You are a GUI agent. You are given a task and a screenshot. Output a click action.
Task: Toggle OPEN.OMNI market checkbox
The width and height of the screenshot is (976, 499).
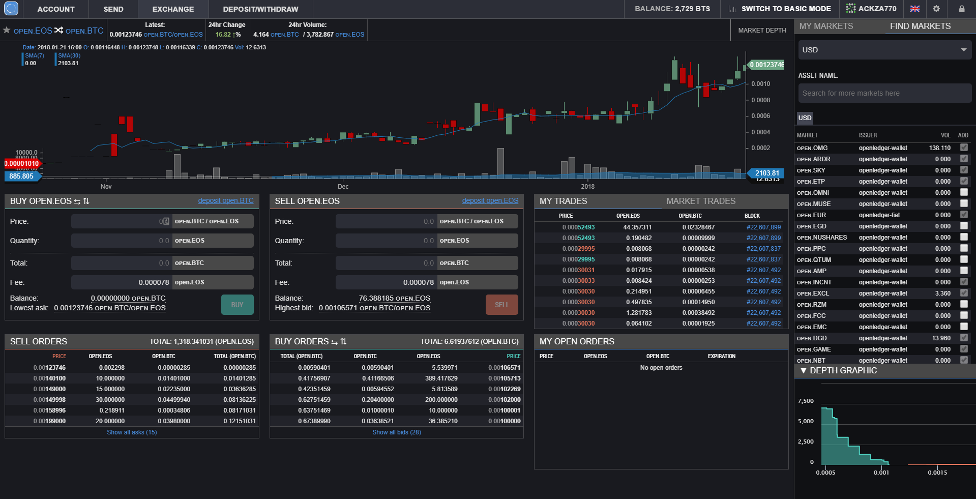(964, 192)
